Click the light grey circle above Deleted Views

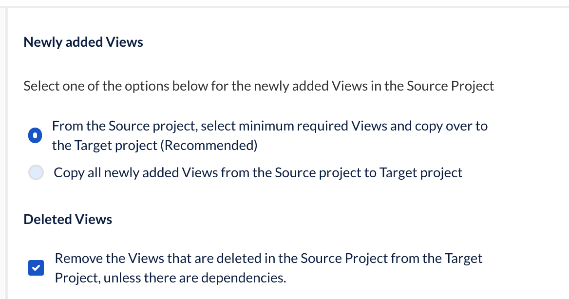[x=36, y=172]
